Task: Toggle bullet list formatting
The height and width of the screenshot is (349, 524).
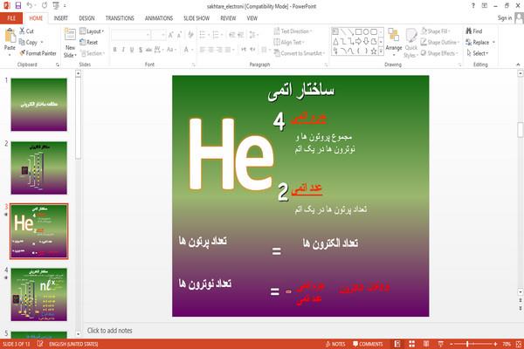Action: point(203,35)
